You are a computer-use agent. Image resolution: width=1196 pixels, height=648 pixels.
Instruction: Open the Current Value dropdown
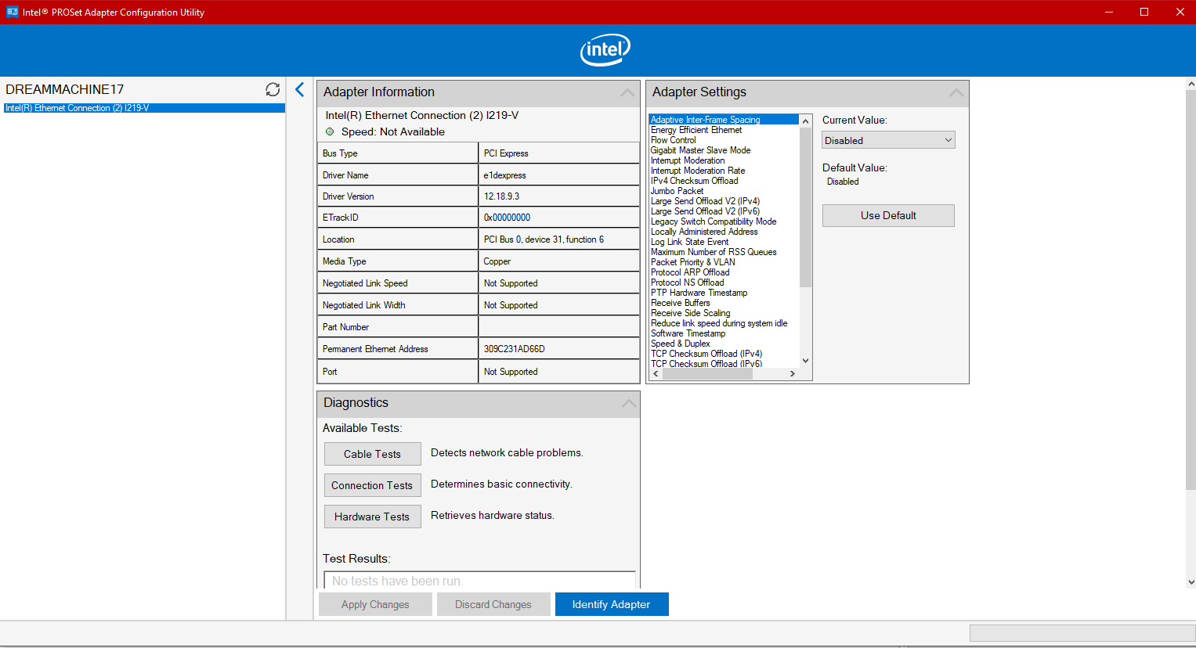coord(889,140)
